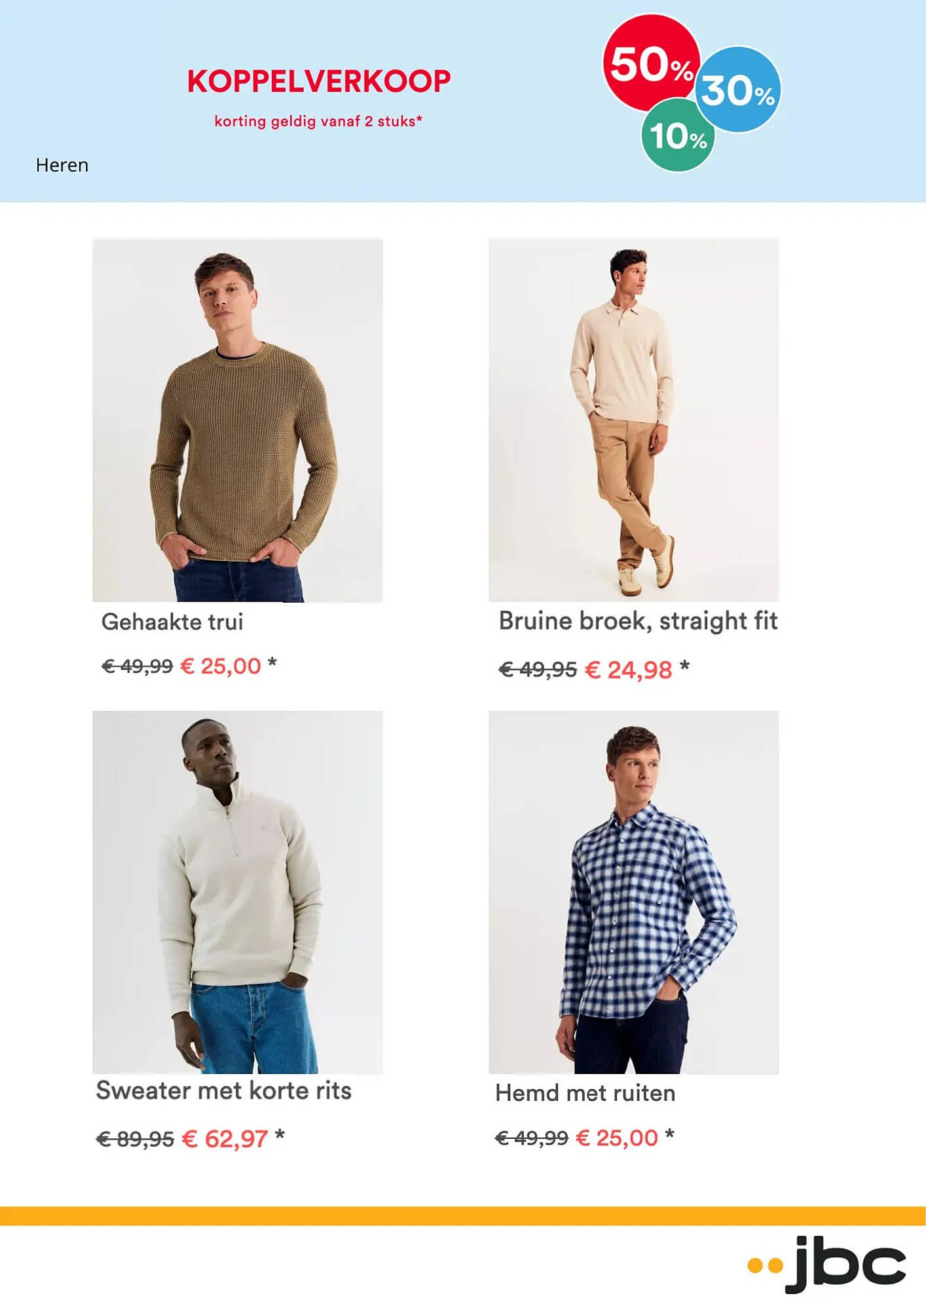Click the Gehaakte trui product title

pyautogui.click(x=172, y=622)
